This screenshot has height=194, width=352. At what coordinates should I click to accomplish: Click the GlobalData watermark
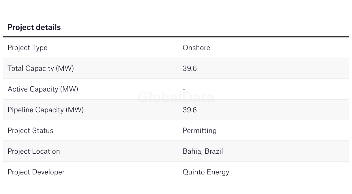(x=176, y=97)
